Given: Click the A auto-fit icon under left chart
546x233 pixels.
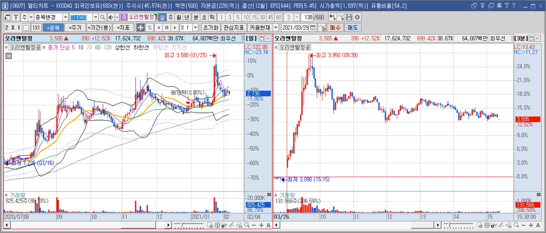Looking at the screenshot, I should click(269, 225).
